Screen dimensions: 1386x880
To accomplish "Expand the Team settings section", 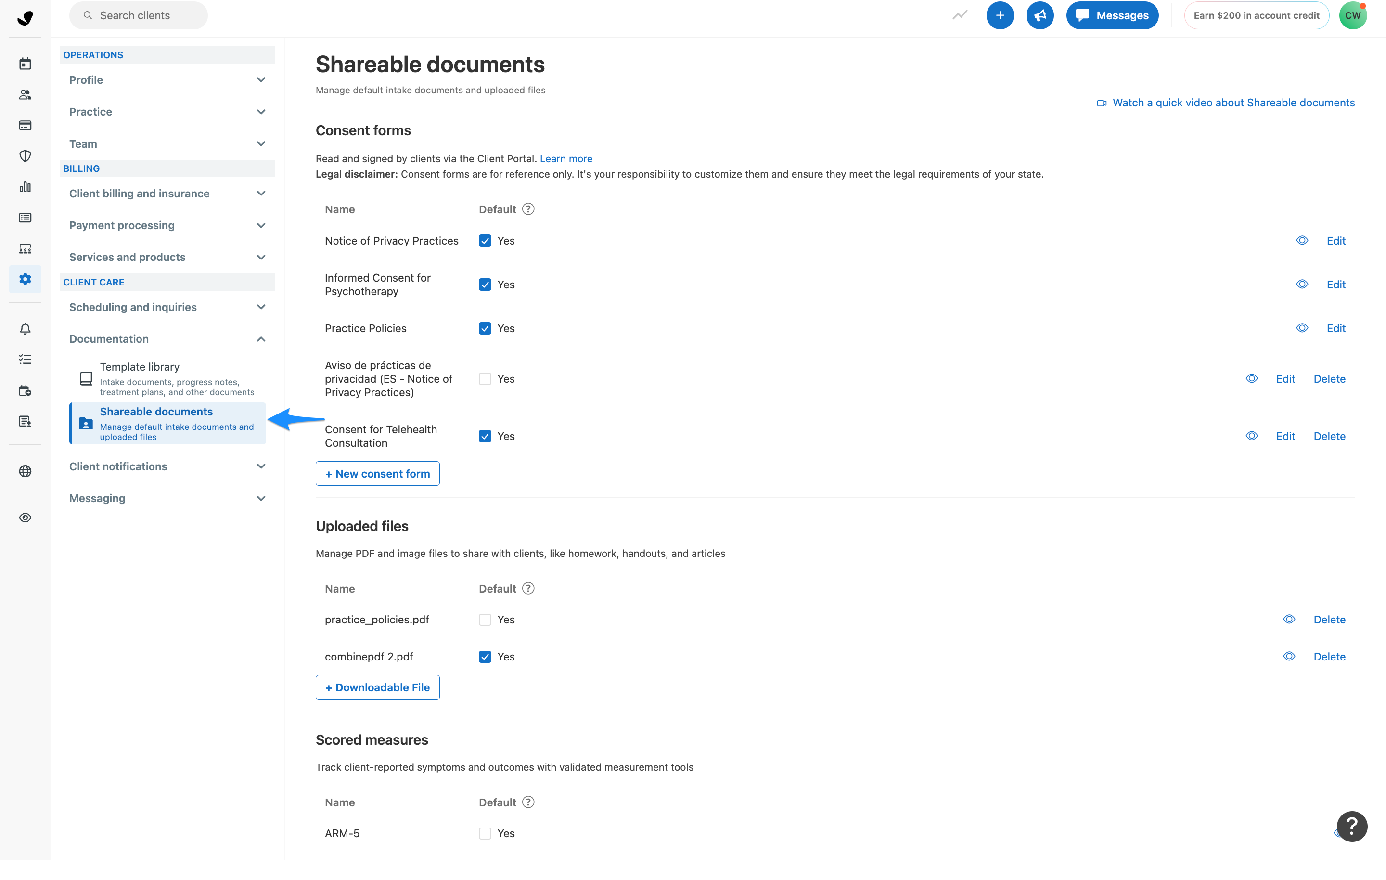I will [x=167, y=144].
